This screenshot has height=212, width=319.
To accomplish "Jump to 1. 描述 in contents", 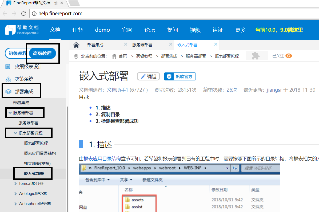I will (103, 108).
